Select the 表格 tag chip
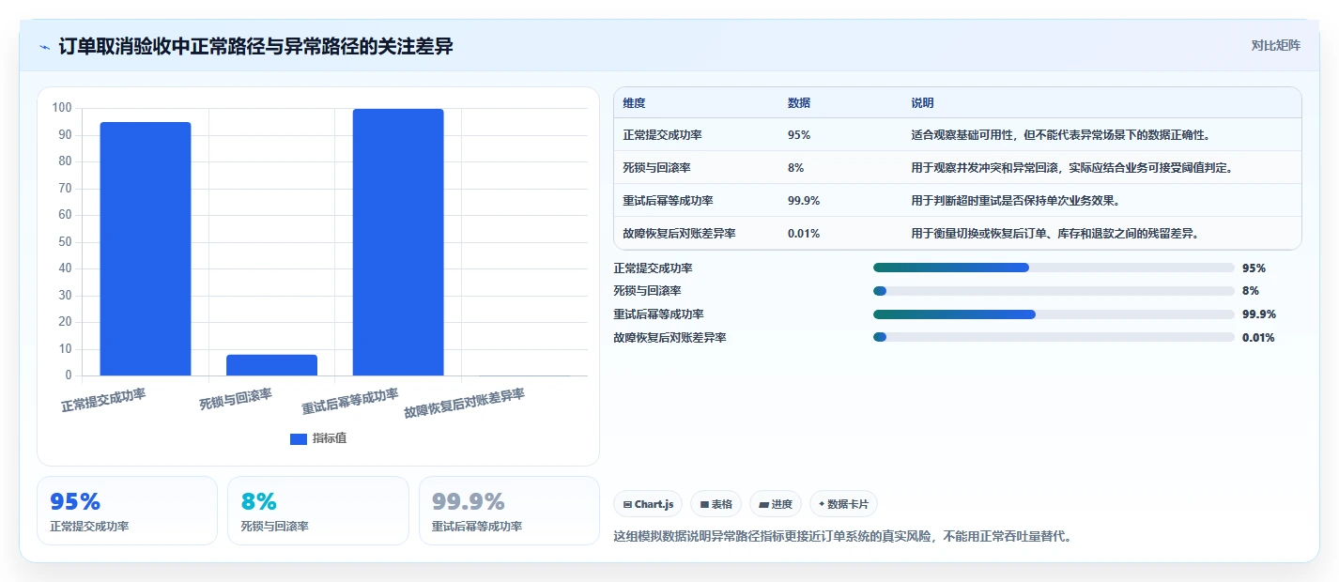 point(716,504)
